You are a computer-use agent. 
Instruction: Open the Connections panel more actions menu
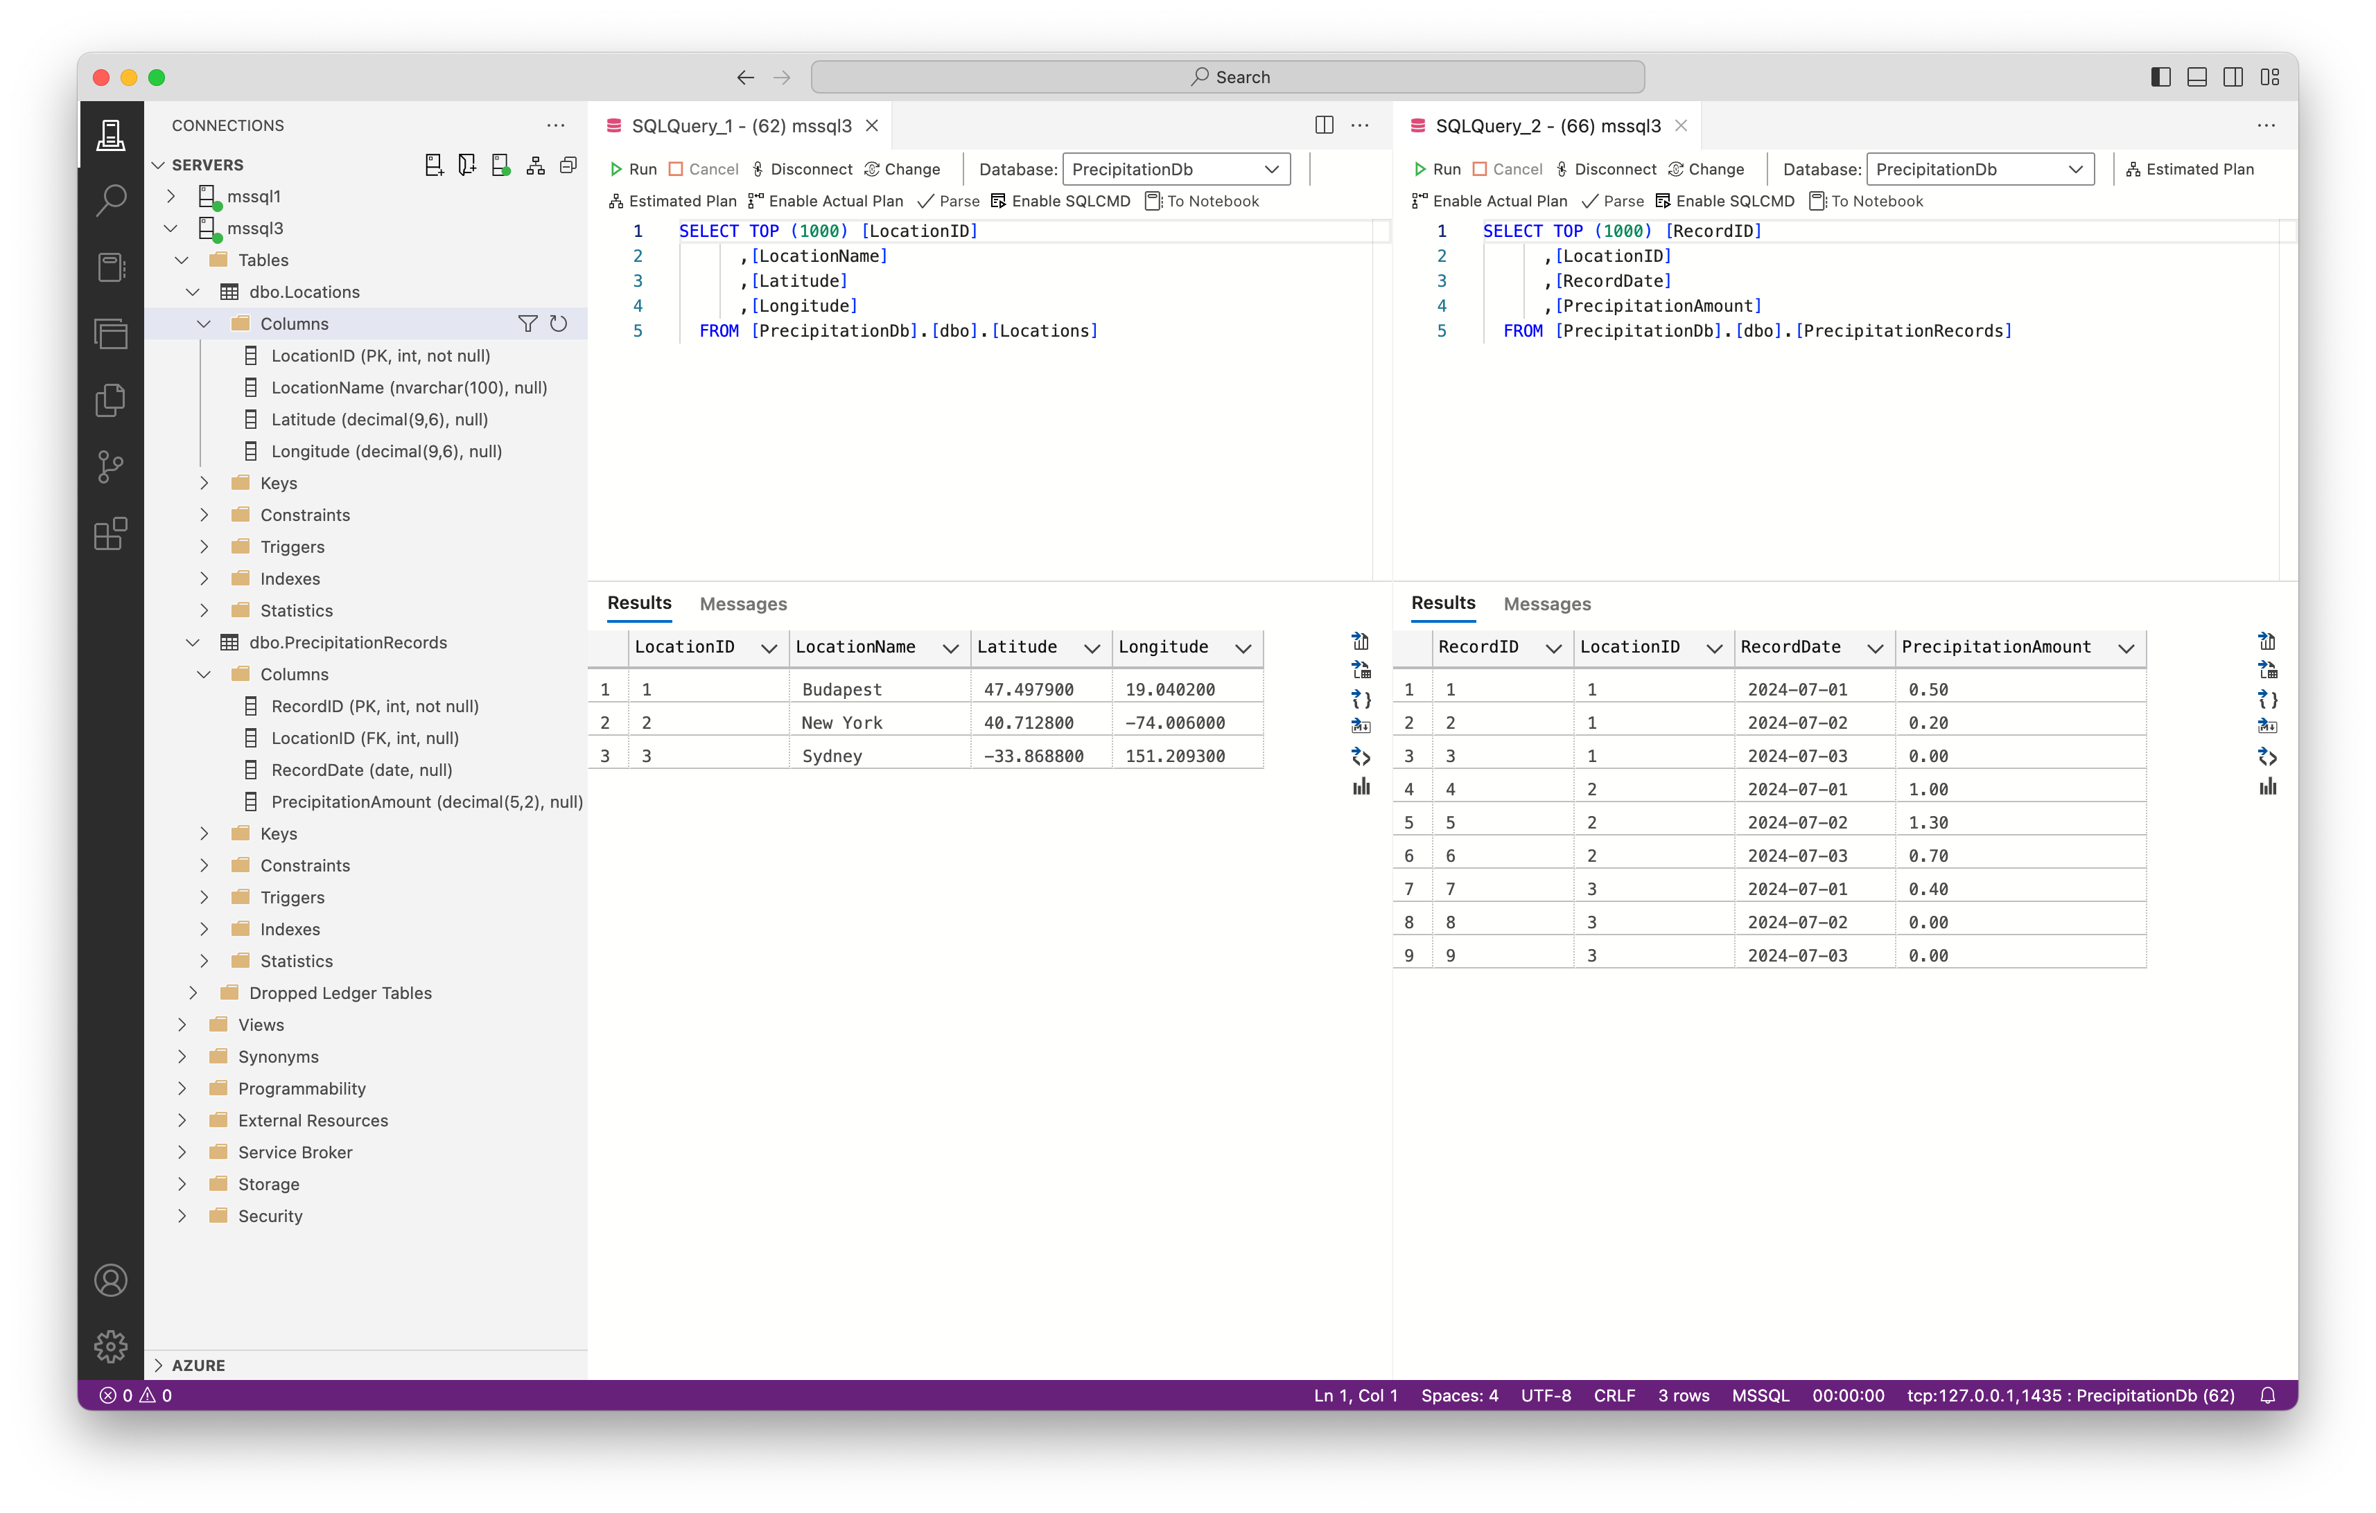pos(555,125)
